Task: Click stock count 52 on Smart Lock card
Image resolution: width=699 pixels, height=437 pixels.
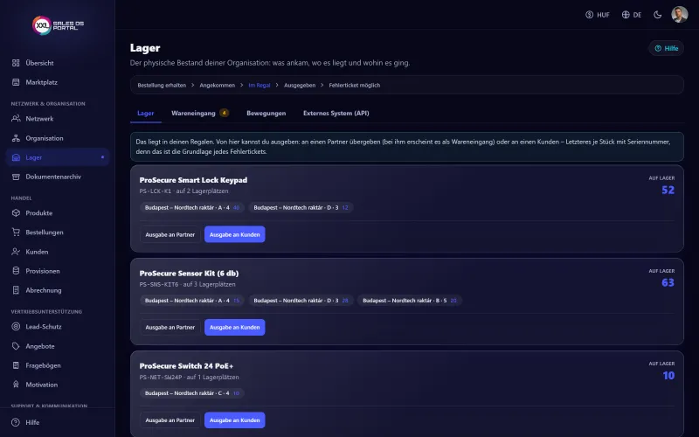Action: (x=668, y=190)
